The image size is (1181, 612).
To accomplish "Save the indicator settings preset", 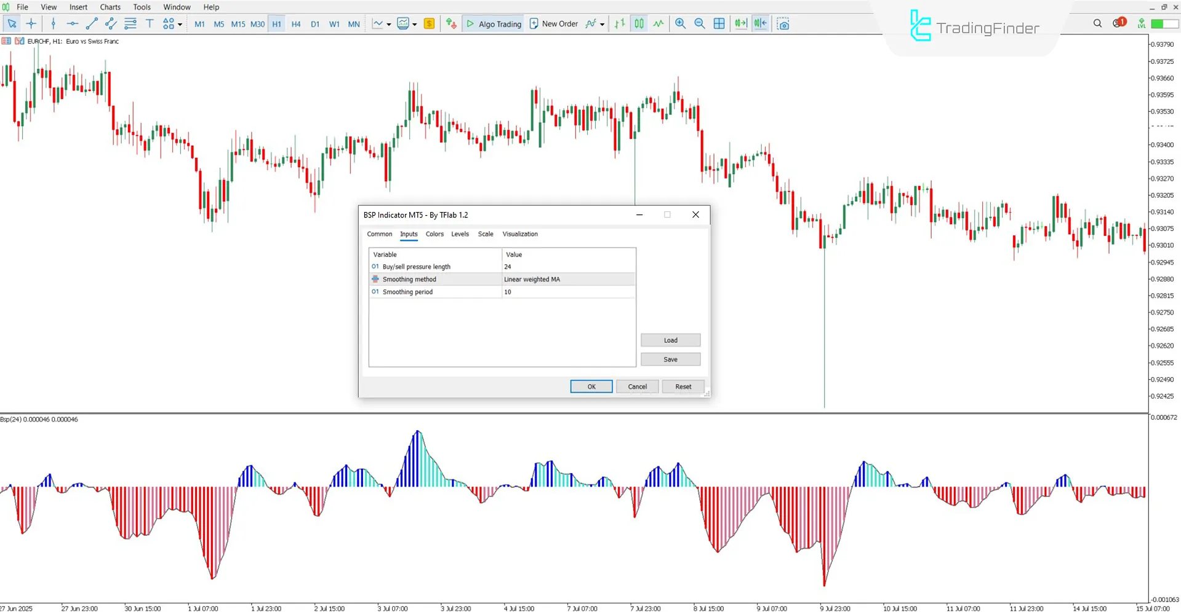I will (670, 359).
